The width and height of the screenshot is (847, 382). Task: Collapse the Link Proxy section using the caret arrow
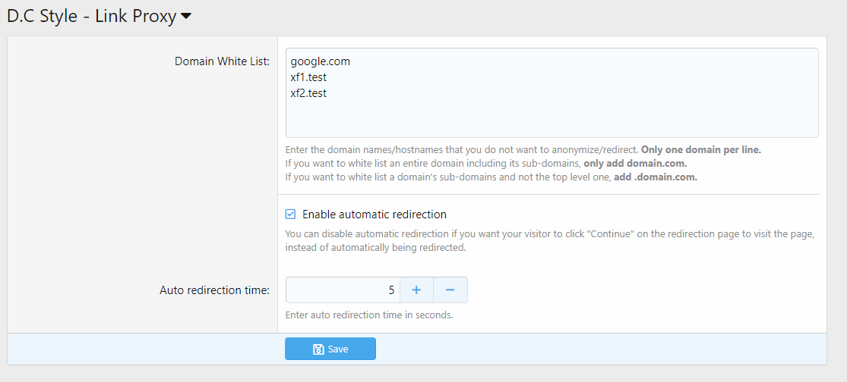point(186,17)
